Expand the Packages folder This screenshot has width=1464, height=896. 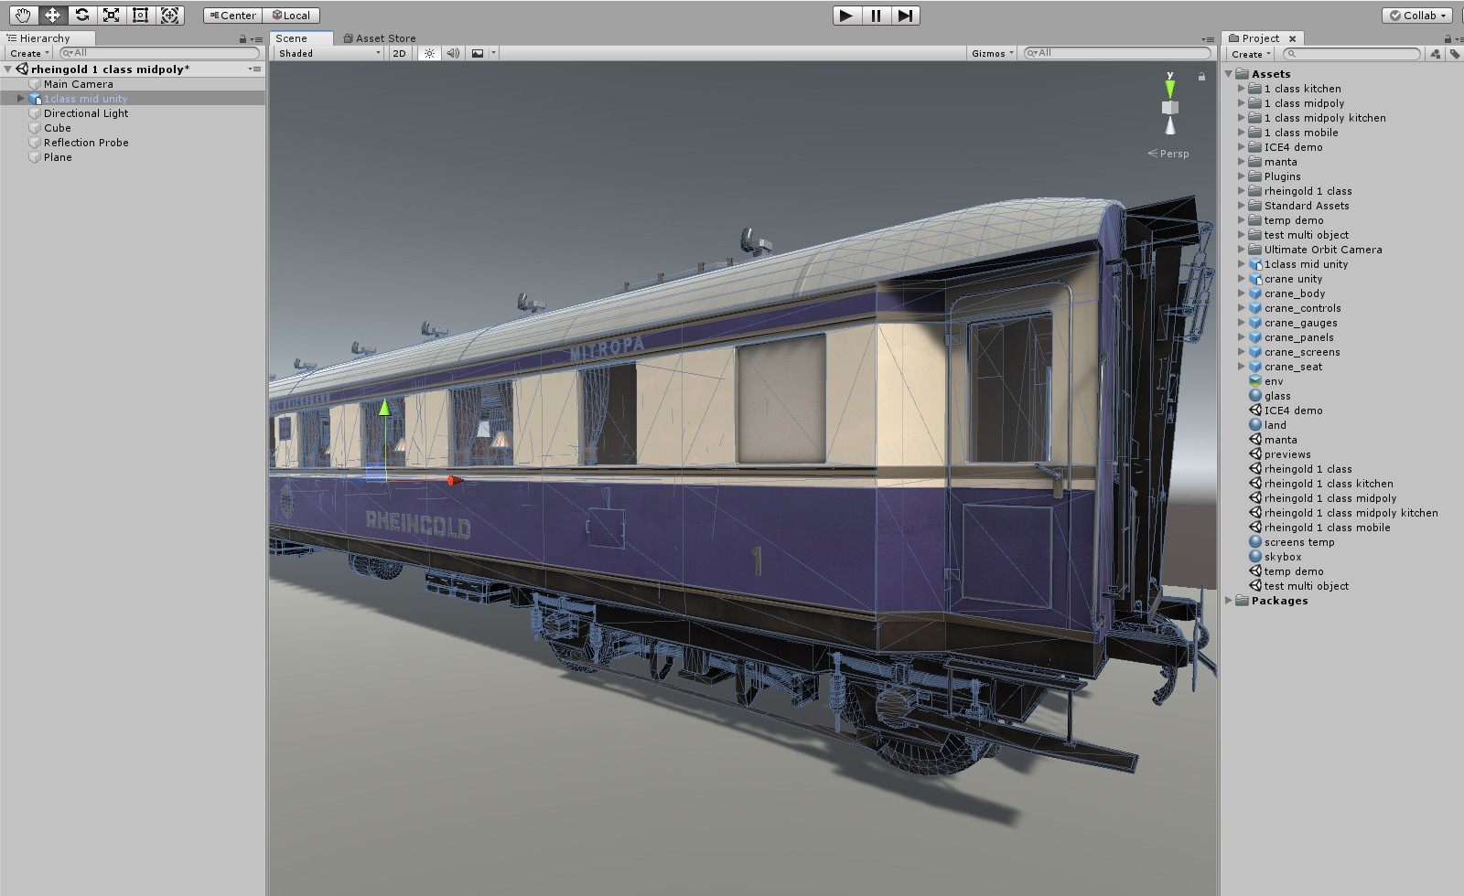tap(1229, 601)
